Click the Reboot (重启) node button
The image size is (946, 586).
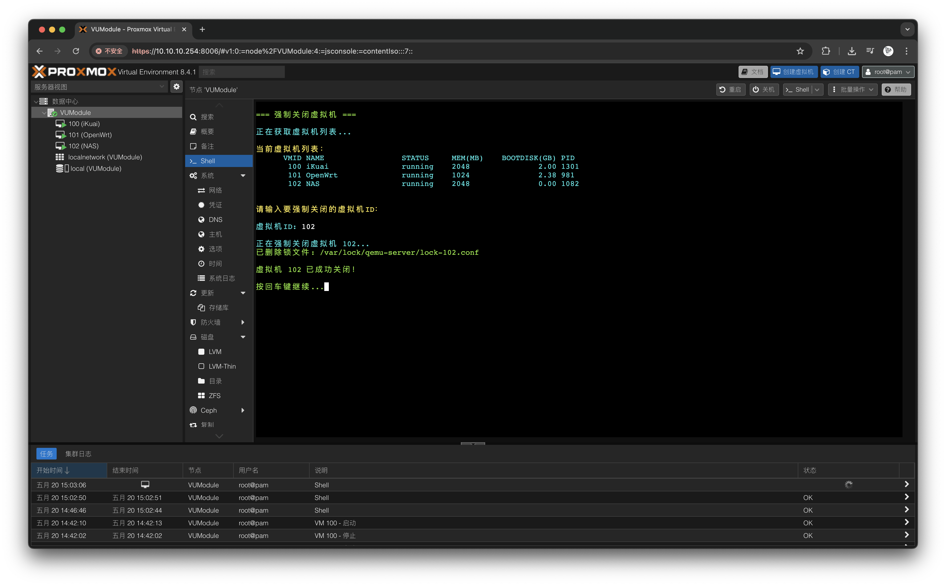[x=730, y=90]
